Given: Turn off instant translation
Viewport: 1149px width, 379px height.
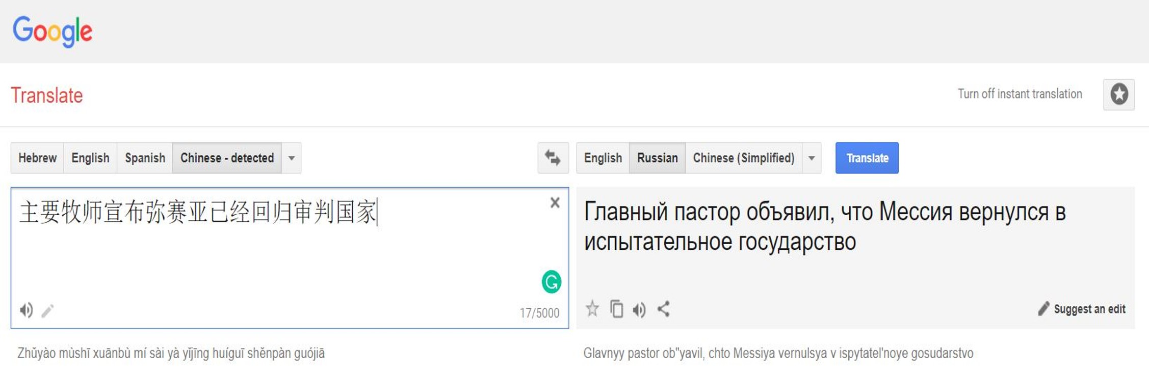Looking at the screenshot, I should tap(1020, 94).
